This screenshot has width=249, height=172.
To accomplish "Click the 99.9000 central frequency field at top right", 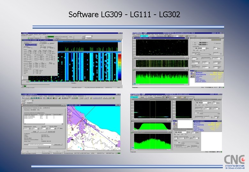I will click(x=202, y=103).
